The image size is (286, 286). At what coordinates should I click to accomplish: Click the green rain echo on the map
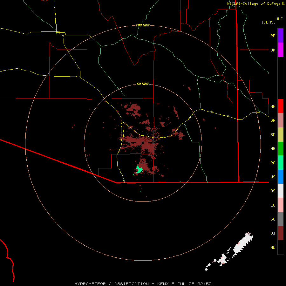[139, 169]
